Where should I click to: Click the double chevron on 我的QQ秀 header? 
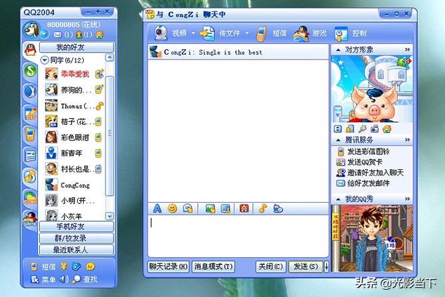tap(407, 199)
